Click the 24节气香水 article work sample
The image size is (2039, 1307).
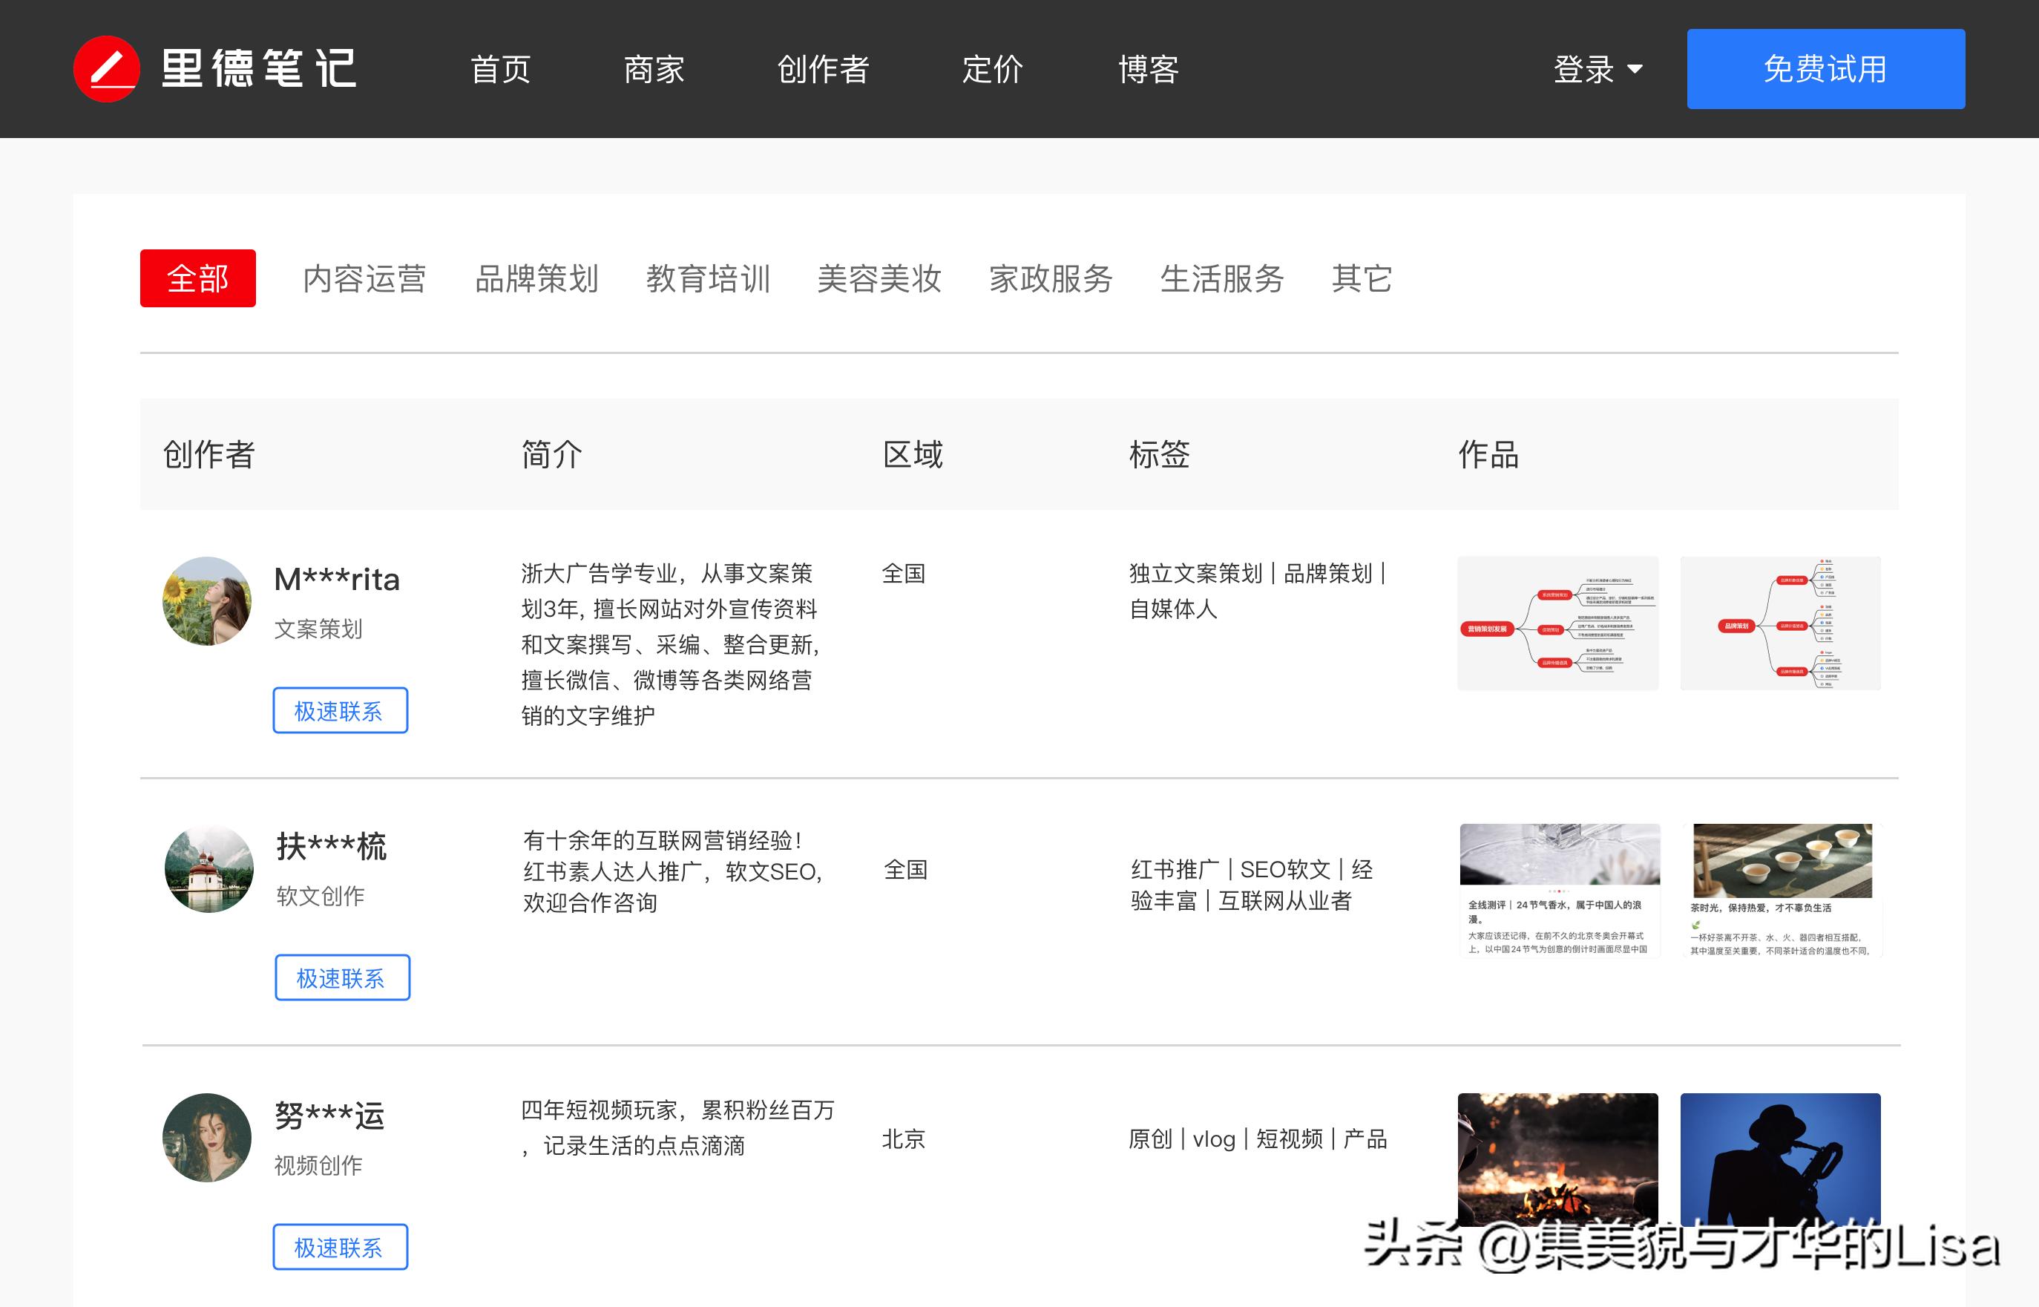[x=1560, y=889]
